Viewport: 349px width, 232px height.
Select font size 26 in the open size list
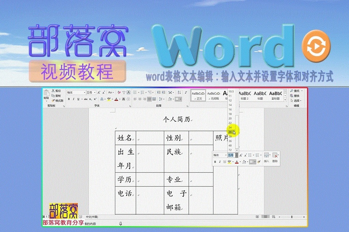(230, 132)
